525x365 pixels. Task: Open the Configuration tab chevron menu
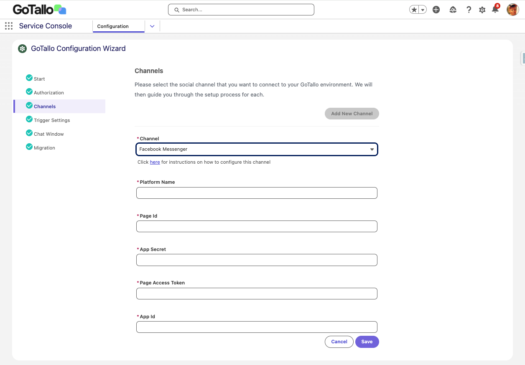pos(152,26)
